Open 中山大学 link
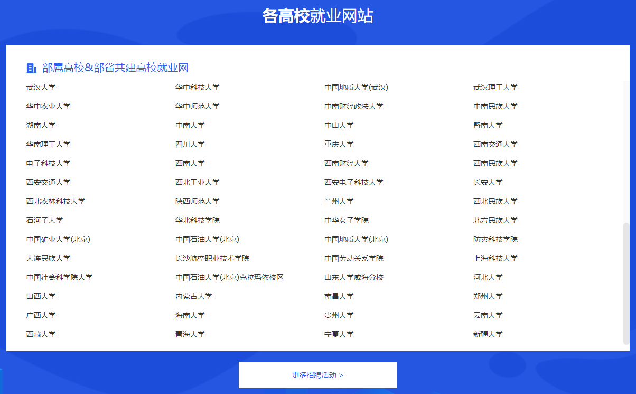This screenshot has height=394, width=636. coord(339,125)
